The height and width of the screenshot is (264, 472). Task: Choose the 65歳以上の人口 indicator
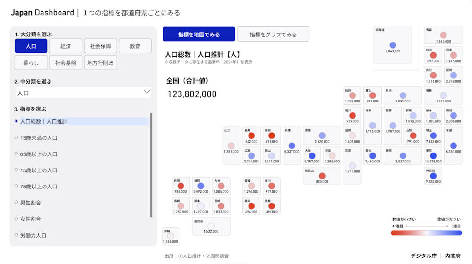(x=39, y=154)
